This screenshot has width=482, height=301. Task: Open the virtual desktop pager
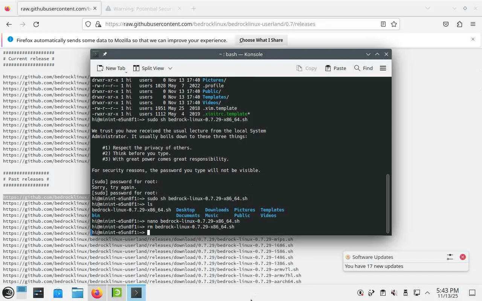tap(21, 293)
